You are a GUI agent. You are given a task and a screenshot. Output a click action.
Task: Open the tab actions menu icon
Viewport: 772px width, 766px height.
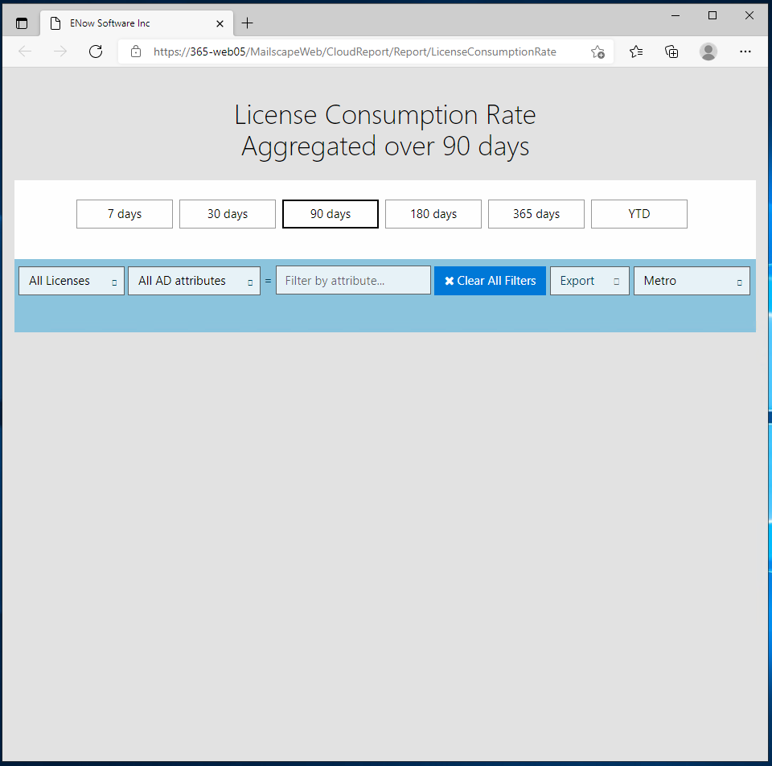(22, 23)
